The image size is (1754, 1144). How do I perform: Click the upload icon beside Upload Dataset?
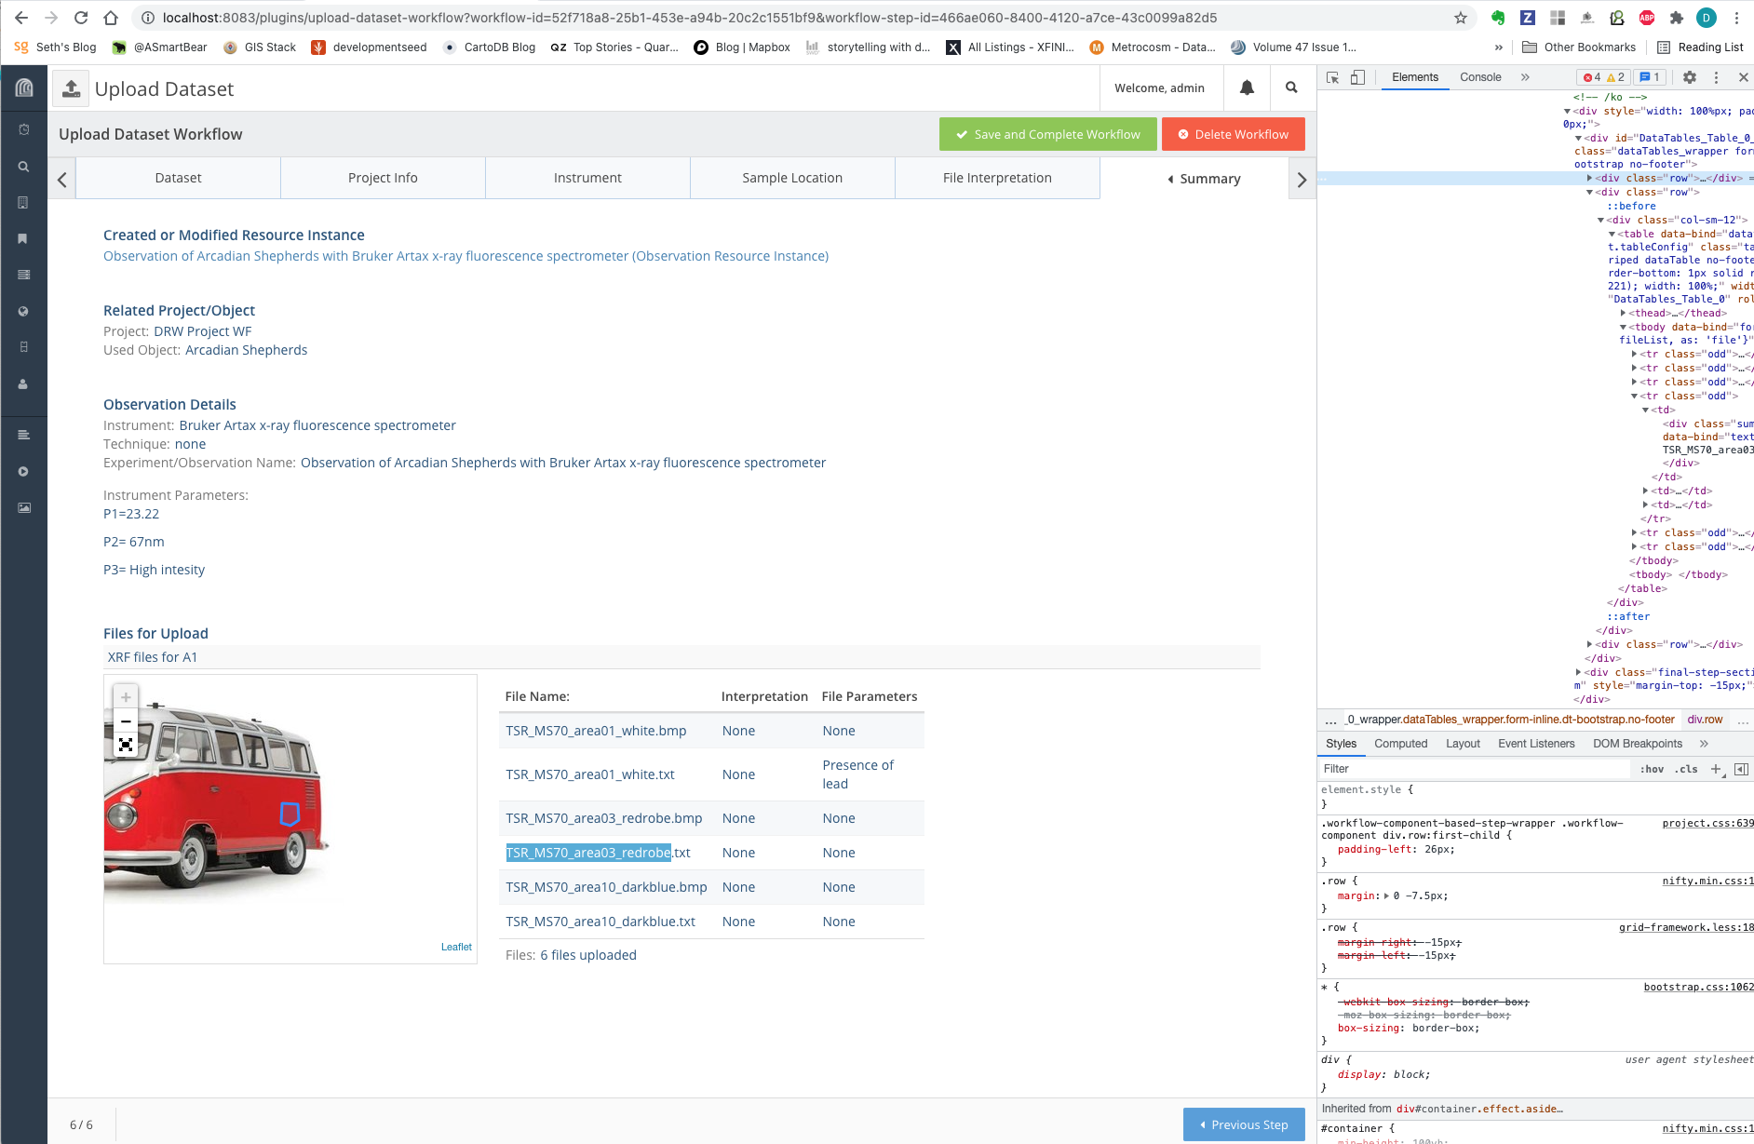72,87
